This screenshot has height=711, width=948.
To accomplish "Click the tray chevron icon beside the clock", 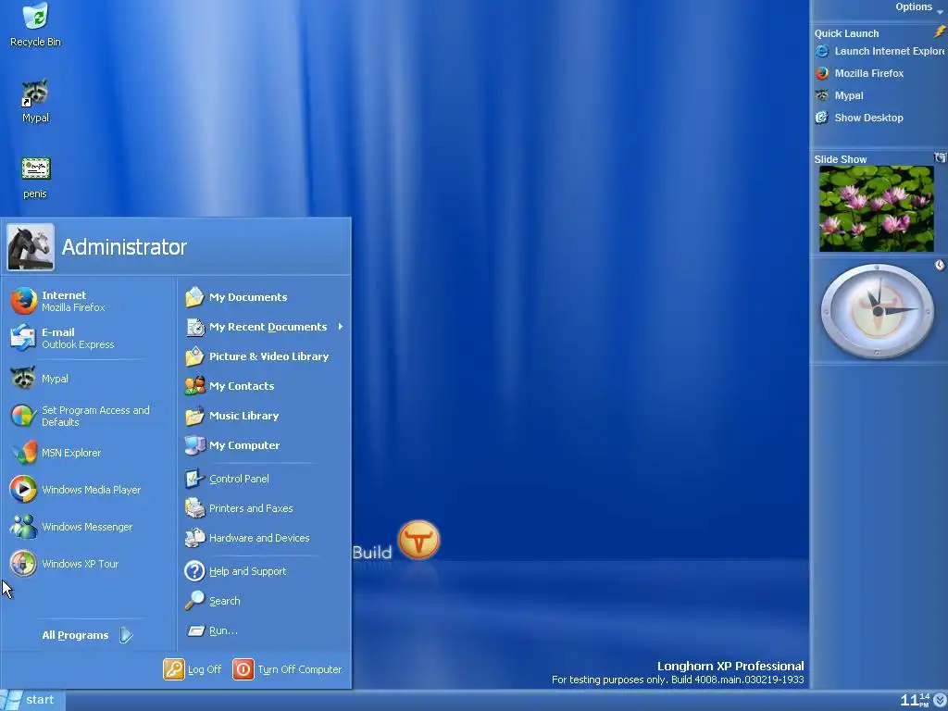I will [940, 700].
